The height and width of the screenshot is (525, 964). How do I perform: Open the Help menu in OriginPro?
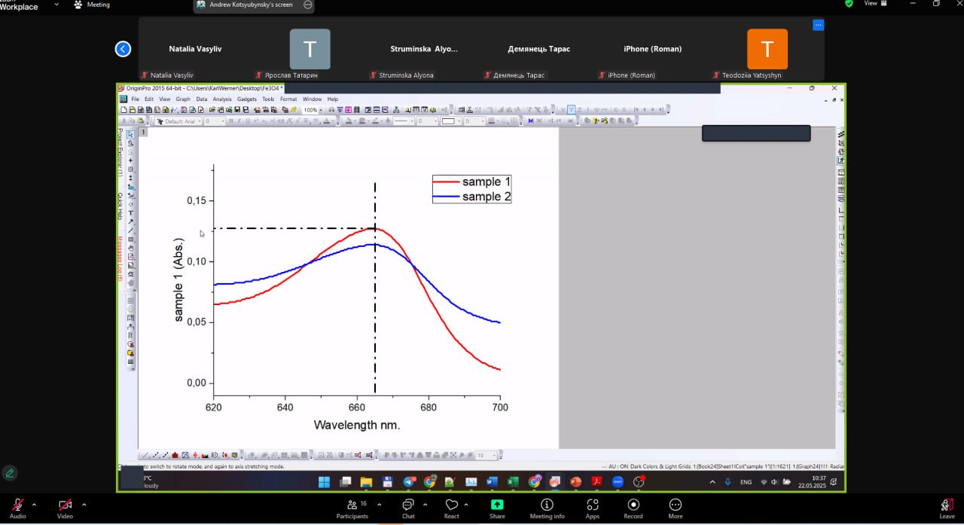pyautogui.click(x=332, y=99)
